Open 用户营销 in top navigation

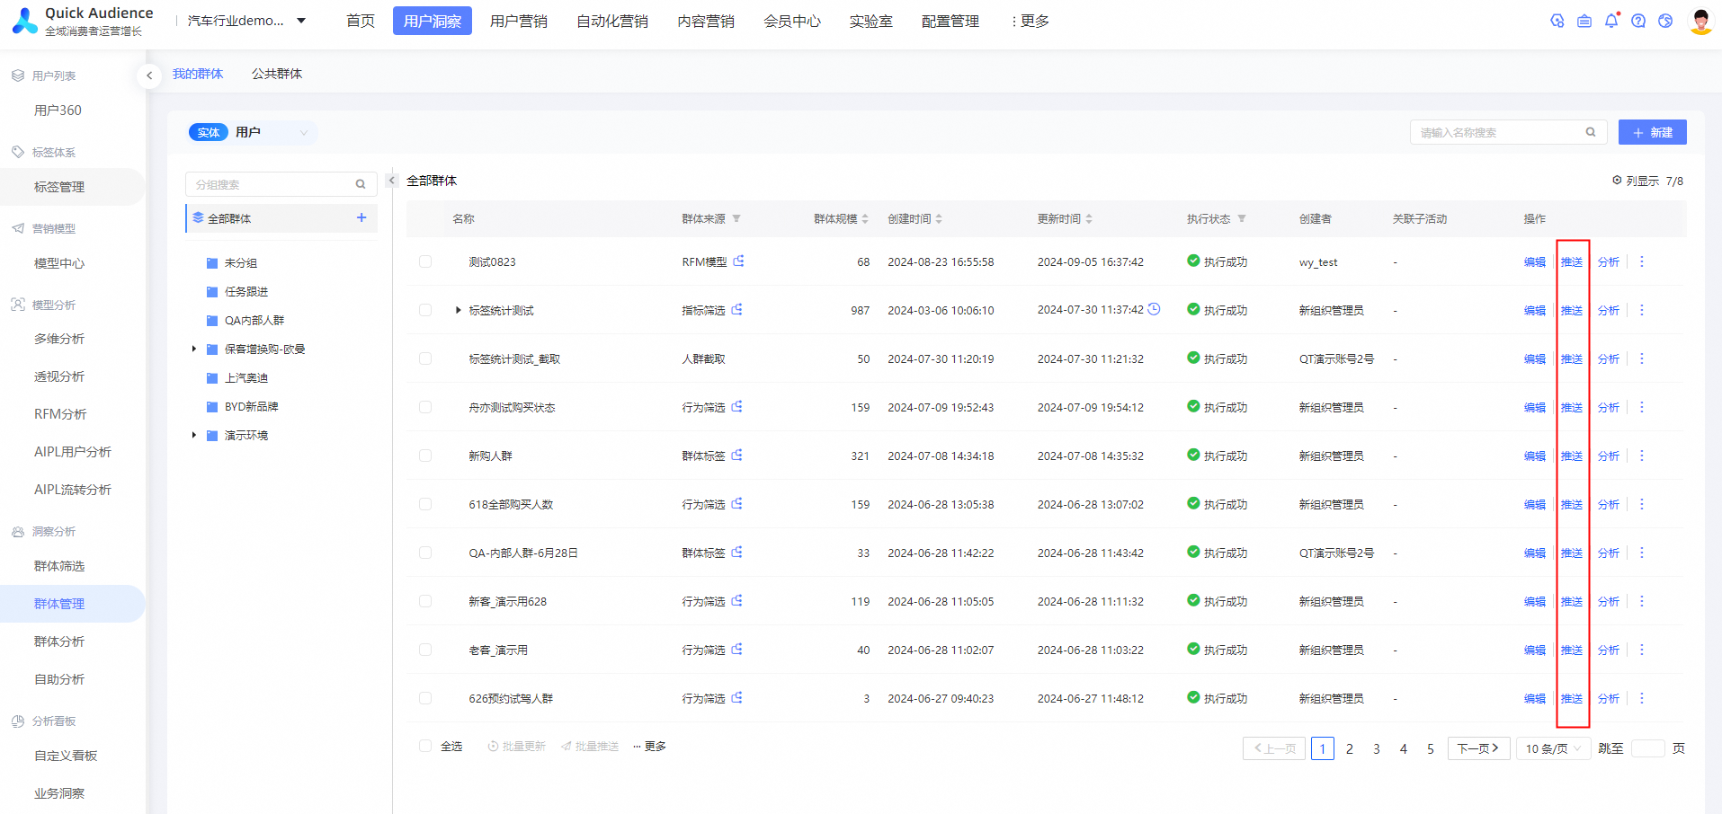519,21
